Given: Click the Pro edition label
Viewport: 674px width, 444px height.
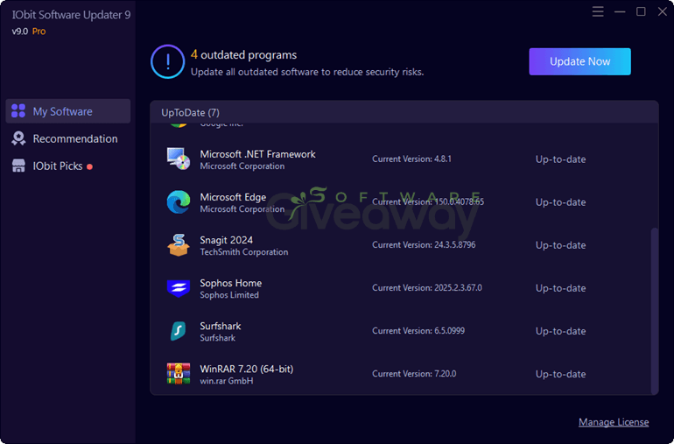Looking at the screenshot, I should pyautogui.click(x=39, y=32).
